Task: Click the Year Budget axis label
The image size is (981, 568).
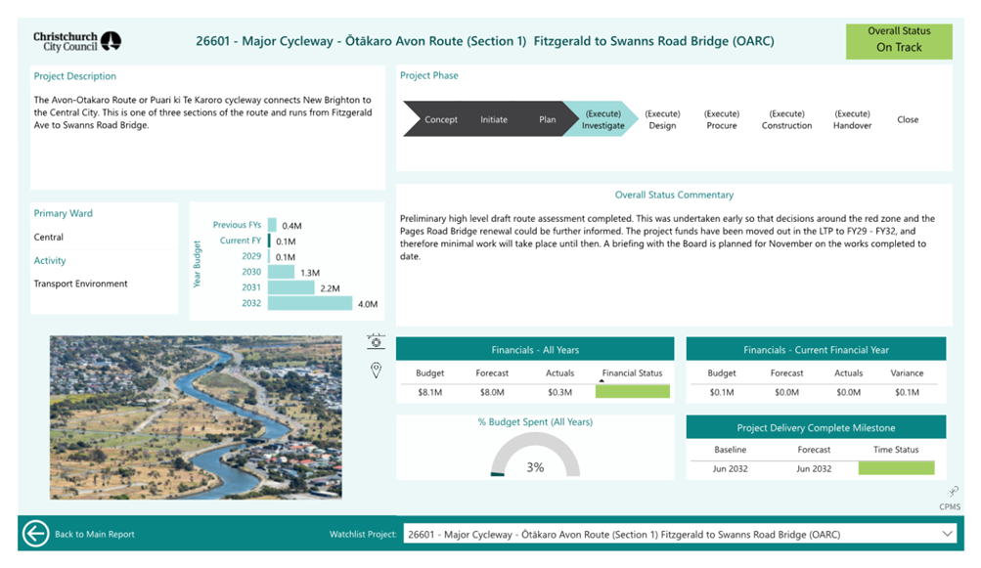Action: 197,264
